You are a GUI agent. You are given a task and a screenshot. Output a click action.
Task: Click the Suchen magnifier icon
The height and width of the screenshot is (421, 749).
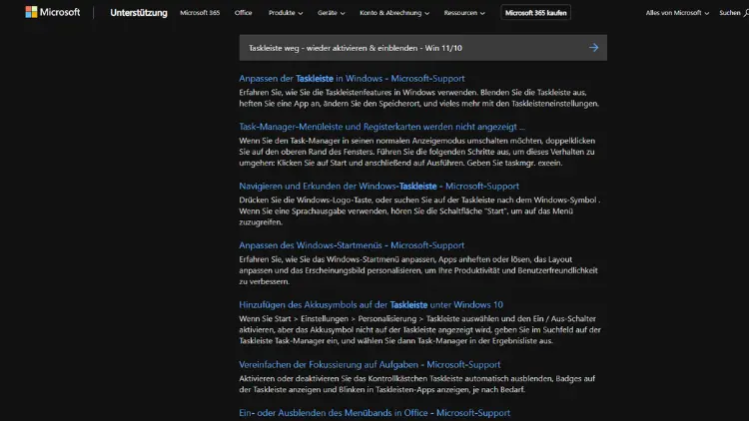tap(746, 13)
